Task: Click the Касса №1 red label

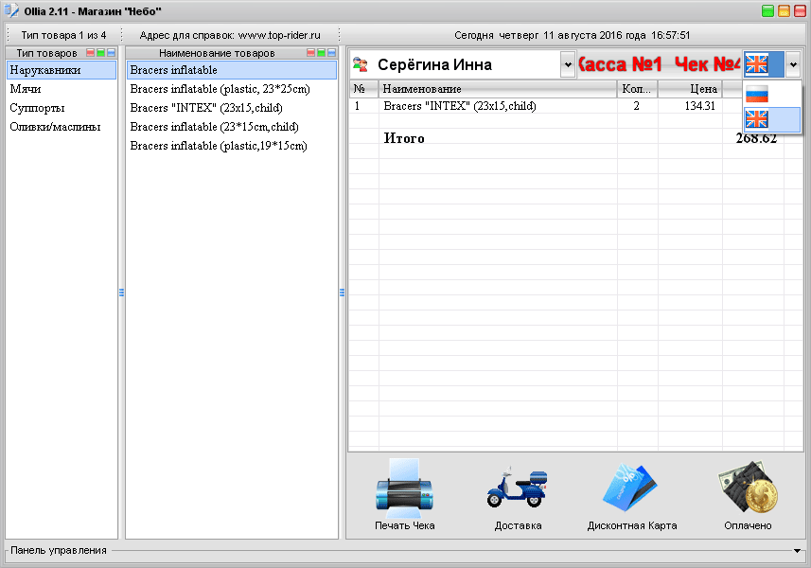Action: tap(620, 64)
